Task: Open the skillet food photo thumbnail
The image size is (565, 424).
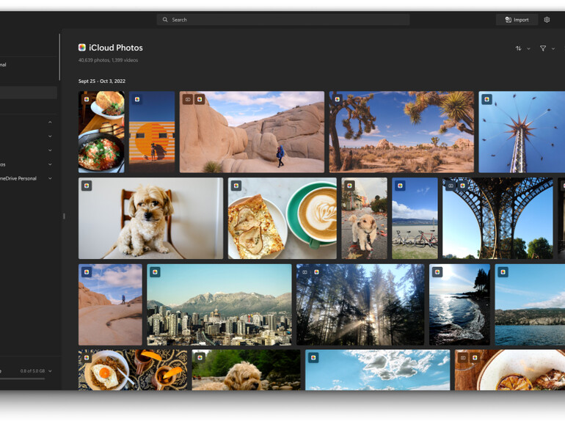Action: click(x=101, y=132)
